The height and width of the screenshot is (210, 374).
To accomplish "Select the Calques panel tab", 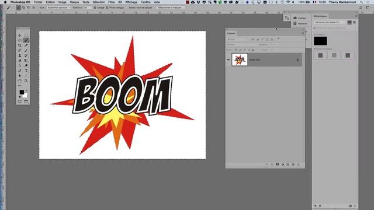I will pos(231,33).
